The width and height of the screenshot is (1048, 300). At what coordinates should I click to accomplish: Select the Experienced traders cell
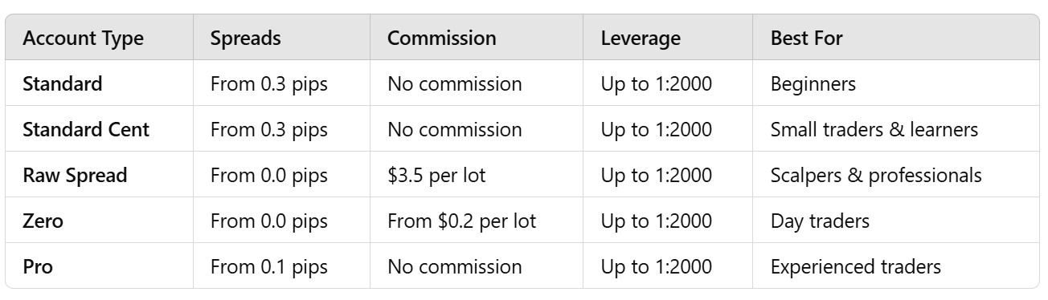855,266
